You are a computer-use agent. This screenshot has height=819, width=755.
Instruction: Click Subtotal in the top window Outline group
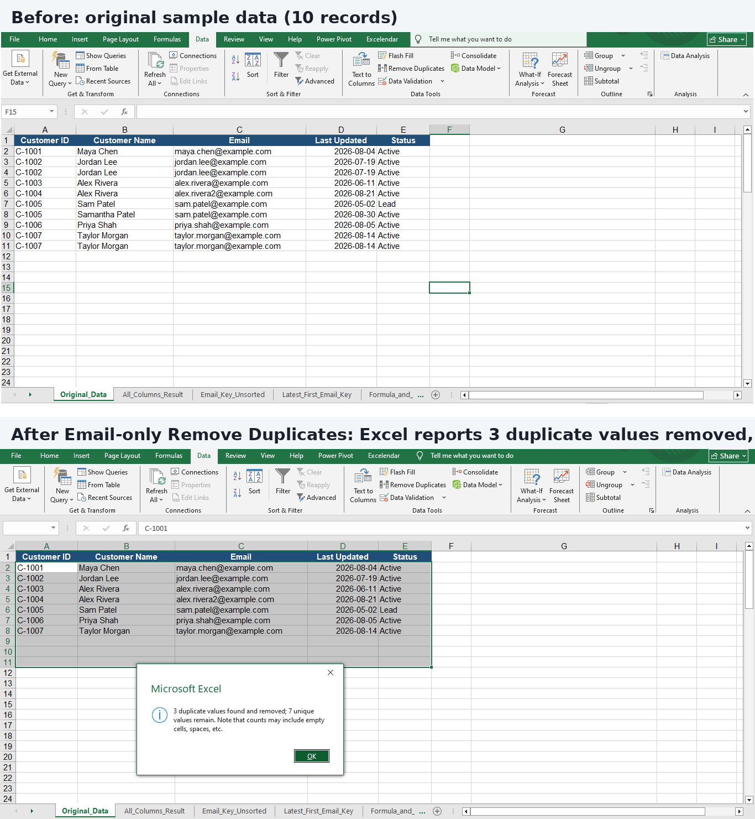tap(601, 81)
